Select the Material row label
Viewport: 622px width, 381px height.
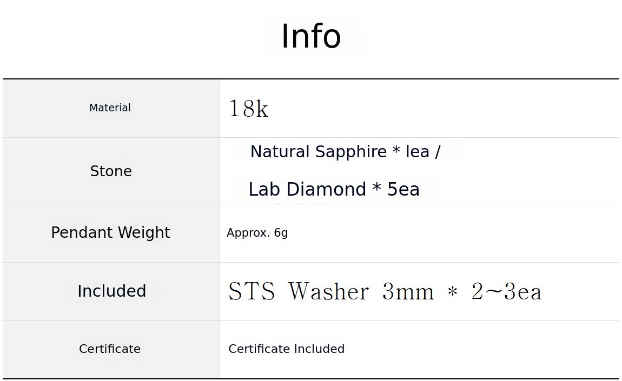tap(110, 108)
